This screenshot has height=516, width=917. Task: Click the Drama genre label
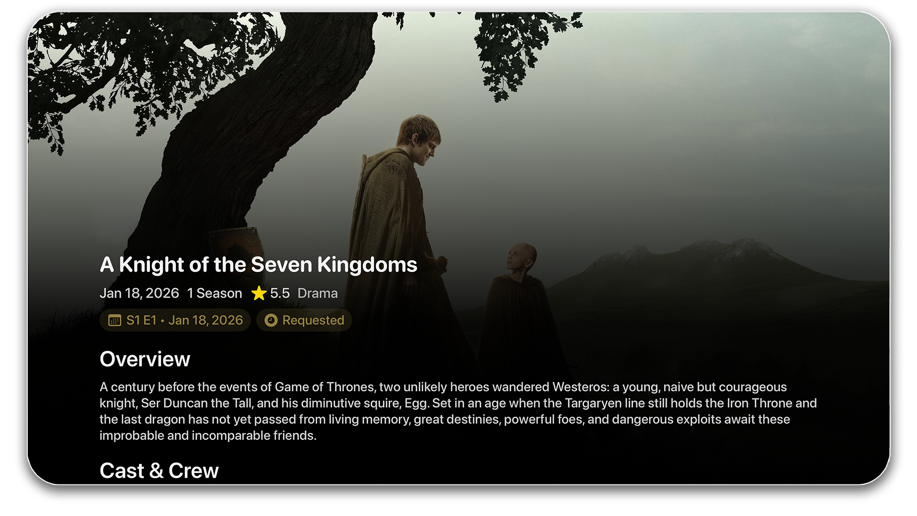318,293
